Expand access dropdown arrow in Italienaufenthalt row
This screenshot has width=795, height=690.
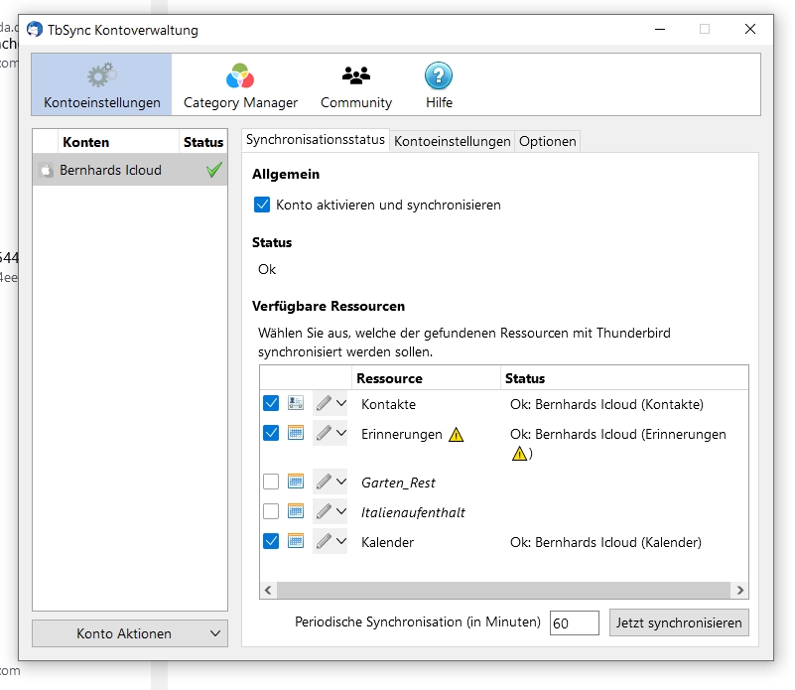coord(341,511)
